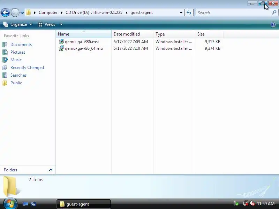Click the folder icon in address bar
279x209 pixels.
pyautogui.click(x=28, y=13)
